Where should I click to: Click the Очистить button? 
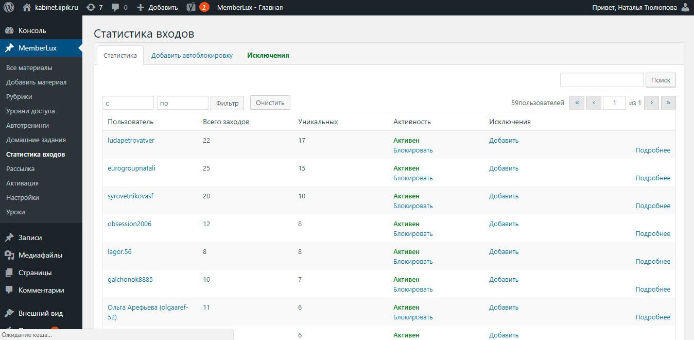coord(270,103)
